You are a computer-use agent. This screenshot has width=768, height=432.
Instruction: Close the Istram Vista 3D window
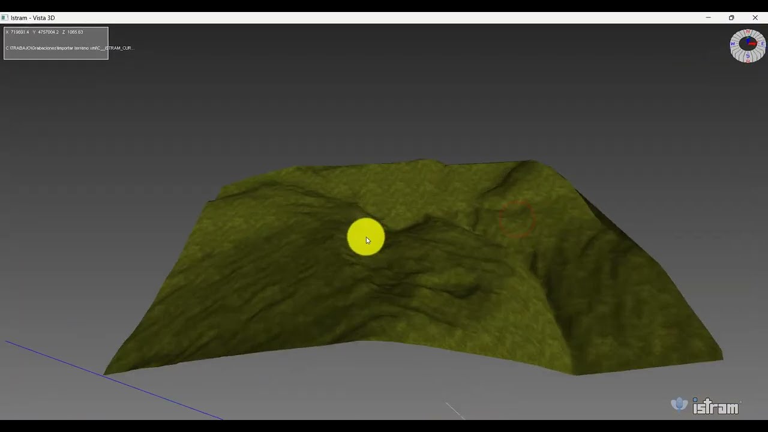755,18
